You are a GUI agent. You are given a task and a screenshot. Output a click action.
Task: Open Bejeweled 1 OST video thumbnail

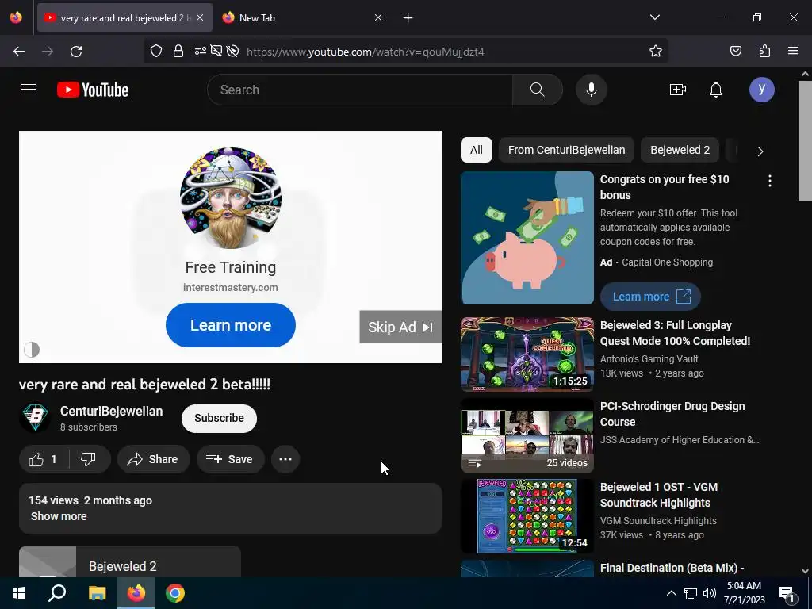pyautogui.click(x=527, y=515)
